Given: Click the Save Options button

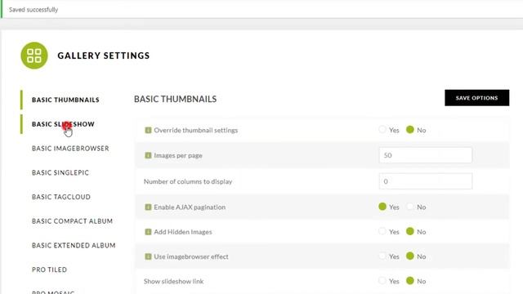Looking at the screenshot, I should click(x=476, y=98).
